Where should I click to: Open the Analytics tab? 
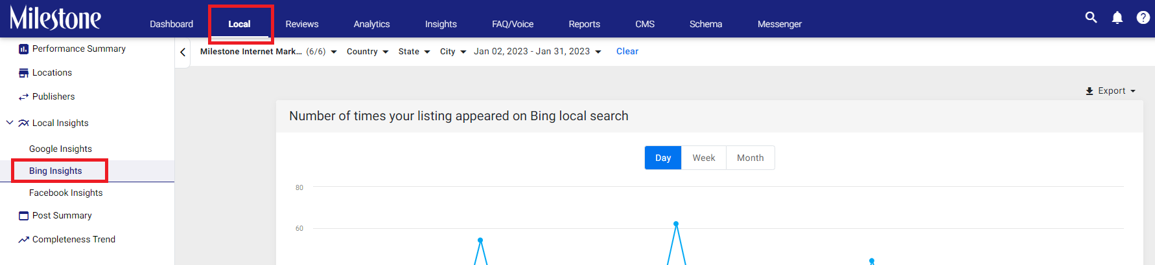[372, 24]
